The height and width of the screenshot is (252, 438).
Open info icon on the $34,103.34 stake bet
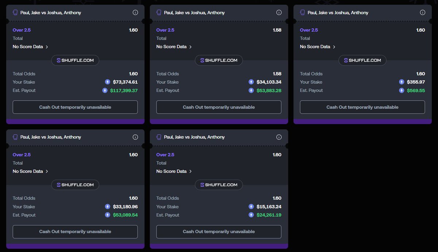(279, 12)
